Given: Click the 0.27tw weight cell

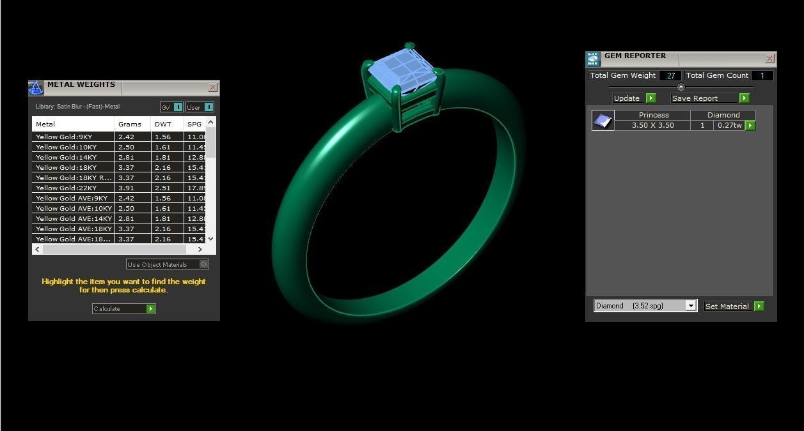Looking at the screenshot, I should point(730,126).
